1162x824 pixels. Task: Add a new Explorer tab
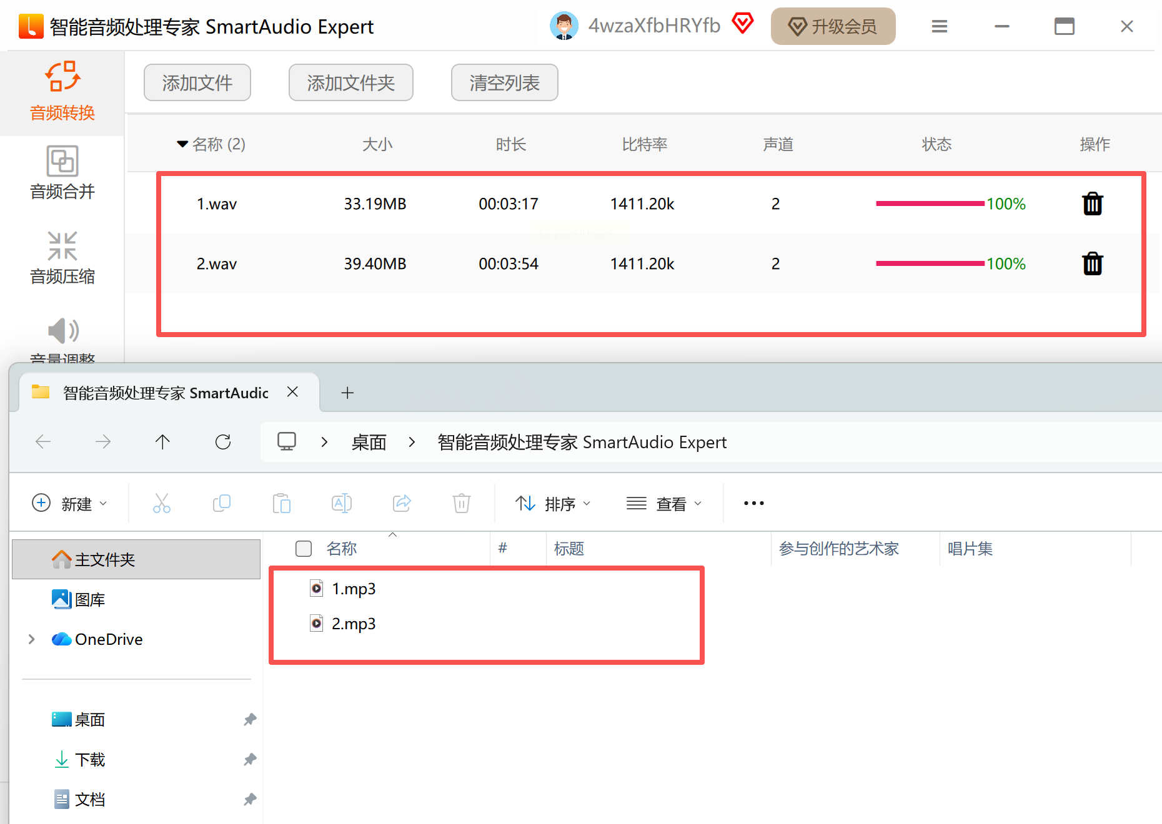tap(348, 393)
